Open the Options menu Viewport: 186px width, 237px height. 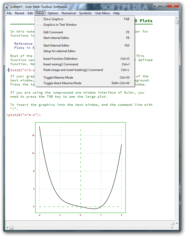pos(53,13)
